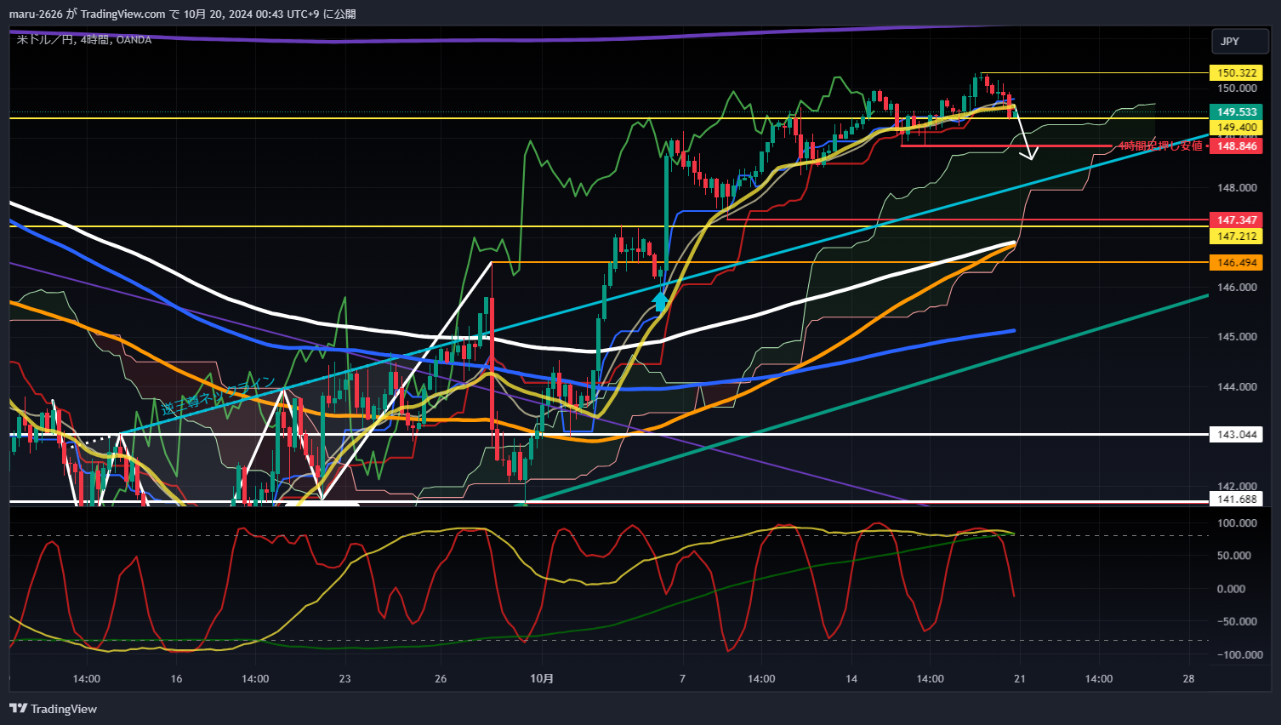This screenshot has width=1281, height=725.
Task: Click the 145.000 price axis value
Action: (x=1238, y=337)
